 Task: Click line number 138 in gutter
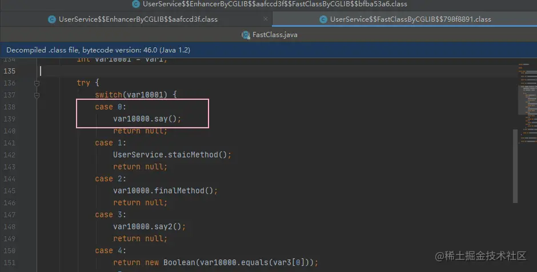coord(10,107)
